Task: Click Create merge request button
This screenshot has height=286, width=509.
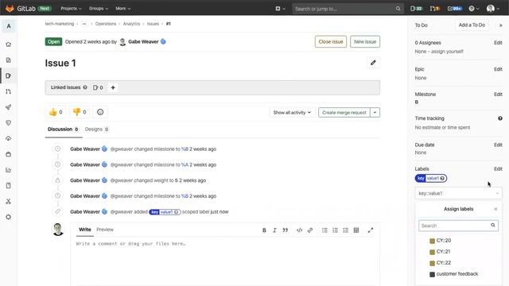Action: (x=344, y=113)
